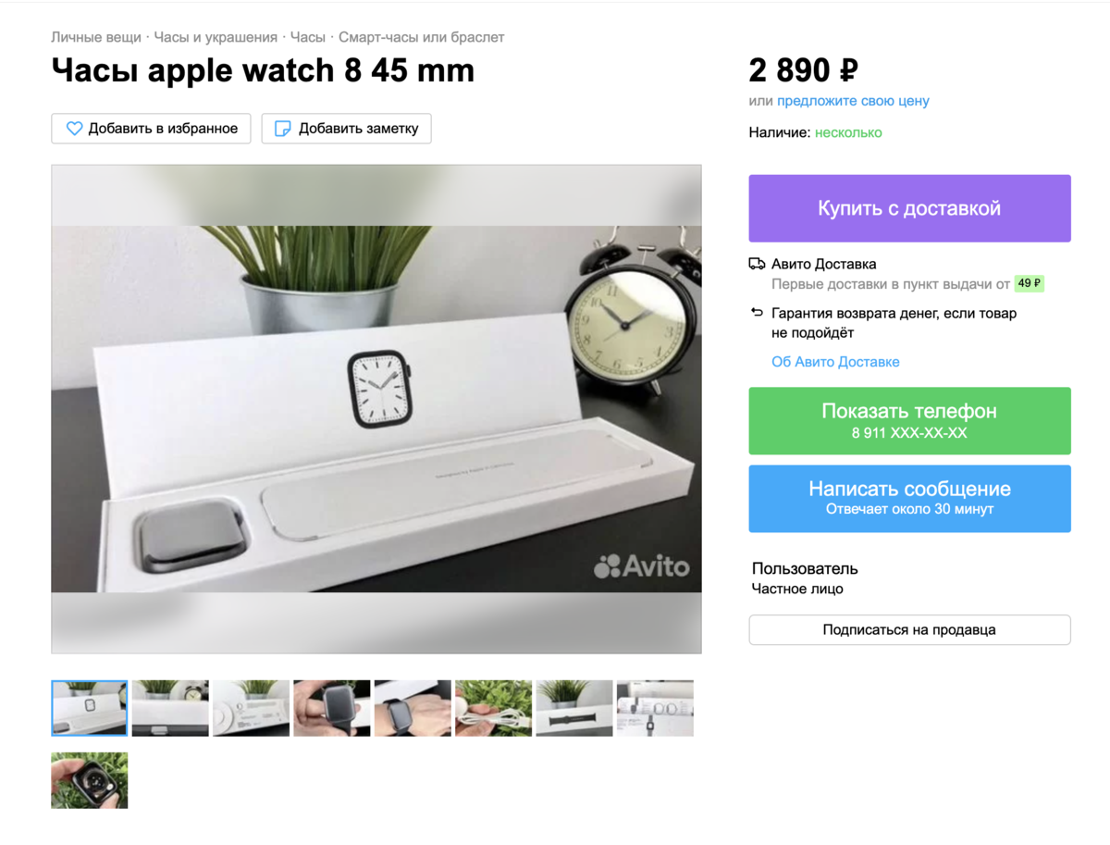Click the Avito Доставка truck icon

(x=757, y=264)
